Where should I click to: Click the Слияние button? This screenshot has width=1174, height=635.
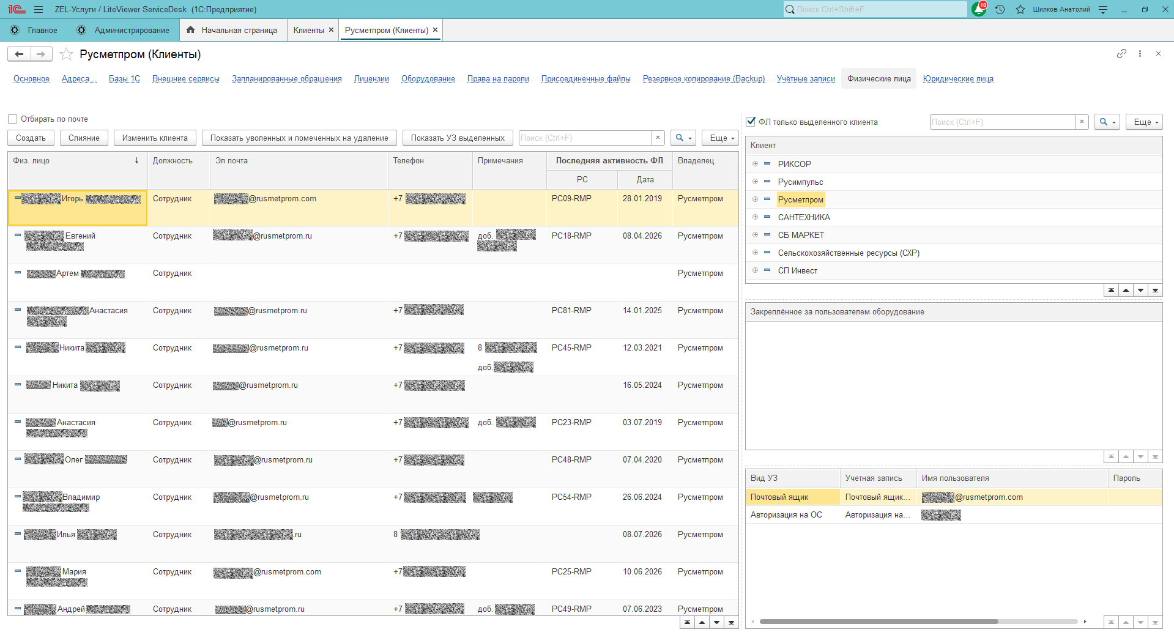(84, 138)
